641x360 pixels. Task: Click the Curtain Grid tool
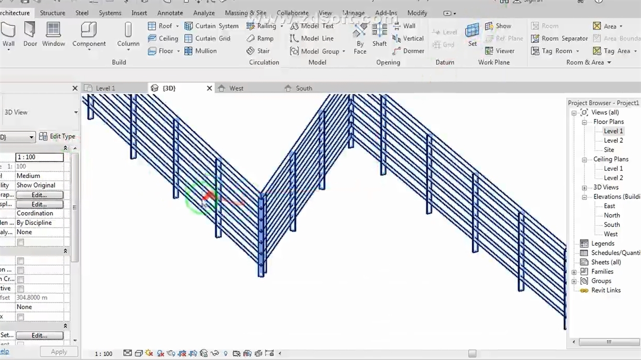(x=207, y=38)
